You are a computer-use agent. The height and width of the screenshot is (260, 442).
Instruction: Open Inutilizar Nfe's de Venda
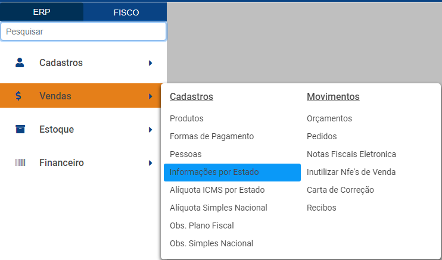pos(351,172)
